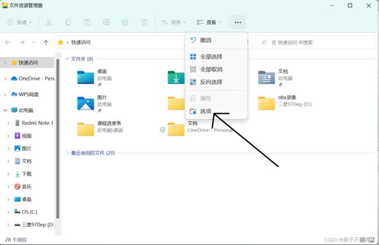The height and width of the screenshot is (245, 379).
Task: Select 下载 in the sidebar
Action: point(23,174)
